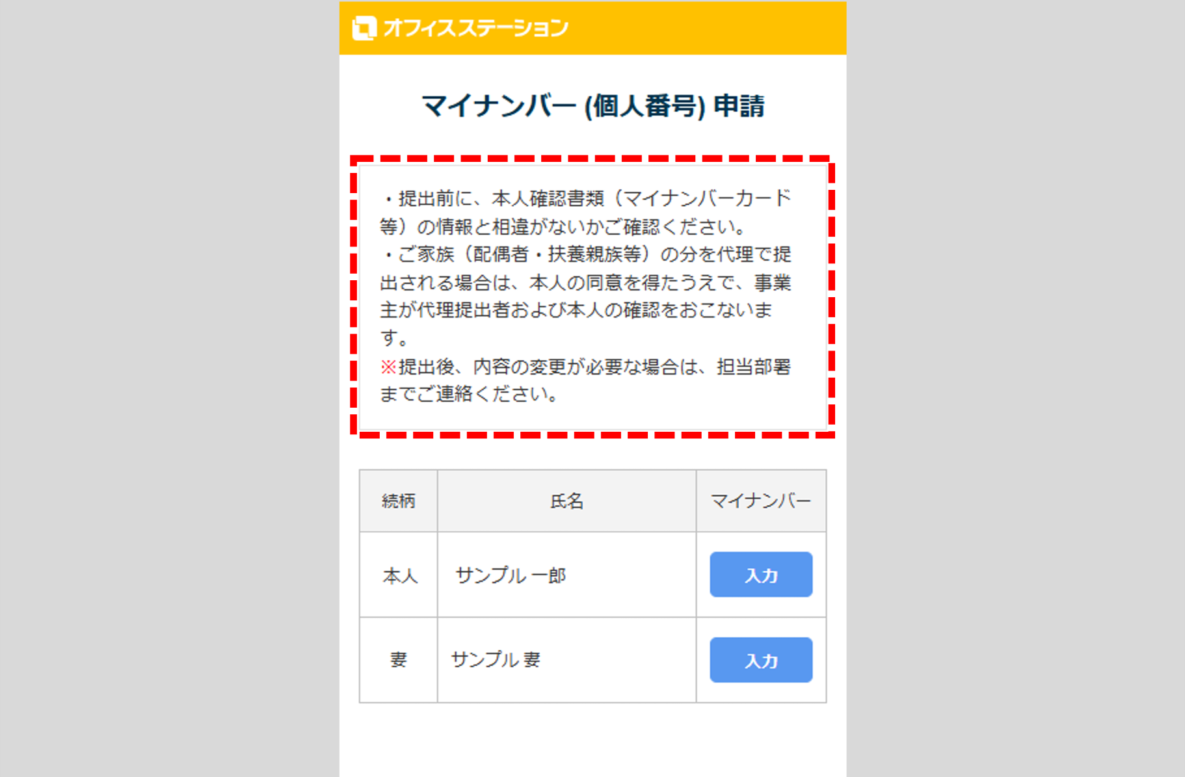Click the マイナンバー column header
The image size is (1185, 777).
pos(761,501)
